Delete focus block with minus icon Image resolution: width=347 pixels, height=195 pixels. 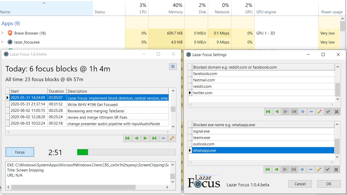[x=163, y=138]
